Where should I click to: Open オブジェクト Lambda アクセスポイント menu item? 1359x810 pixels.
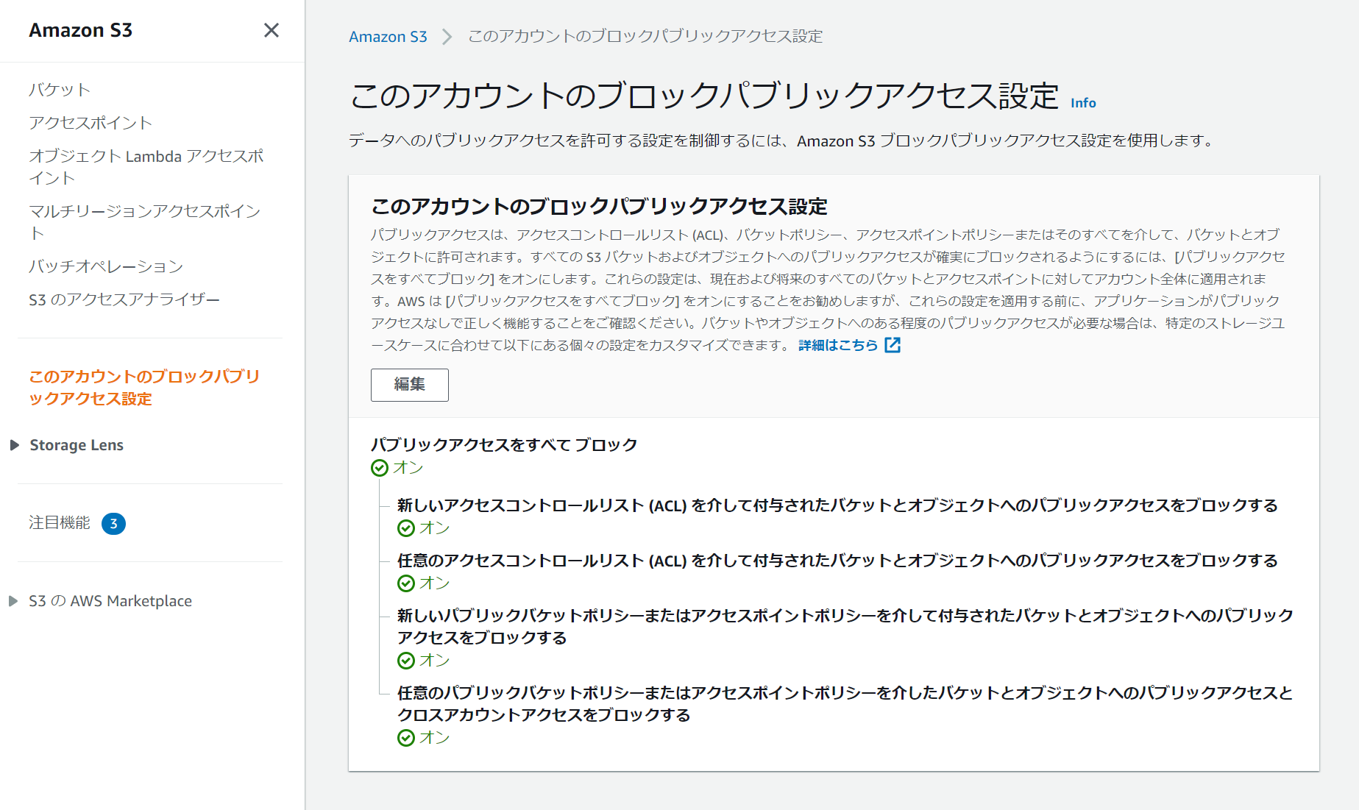tap(146, 167)
